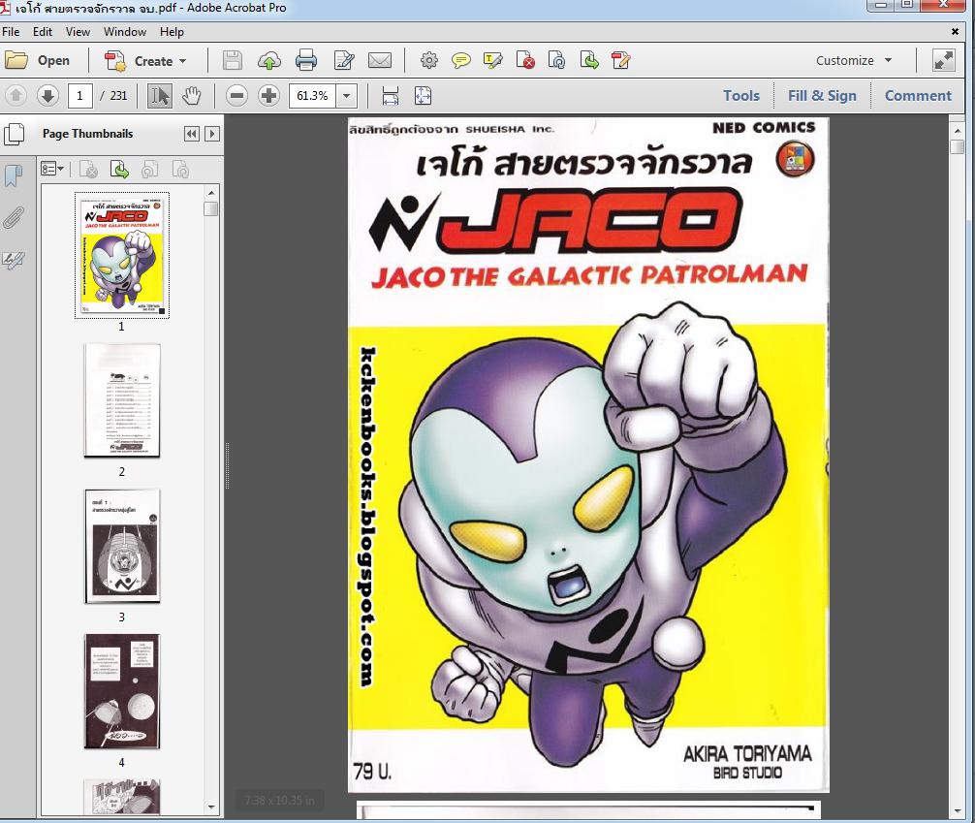Expand the Create dropdown arrow

point(183,61)
